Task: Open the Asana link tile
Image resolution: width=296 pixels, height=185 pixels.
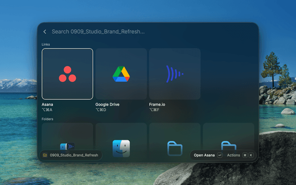Action: [67, 74]
